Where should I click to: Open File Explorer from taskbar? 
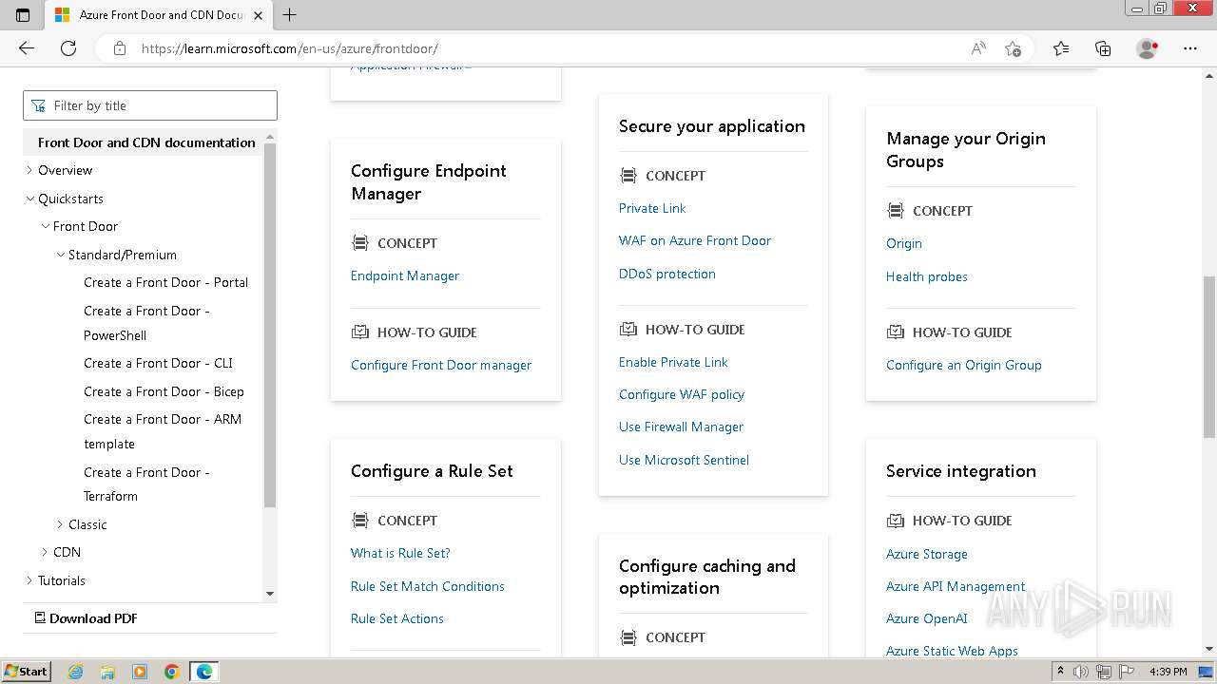coord(107,672)
